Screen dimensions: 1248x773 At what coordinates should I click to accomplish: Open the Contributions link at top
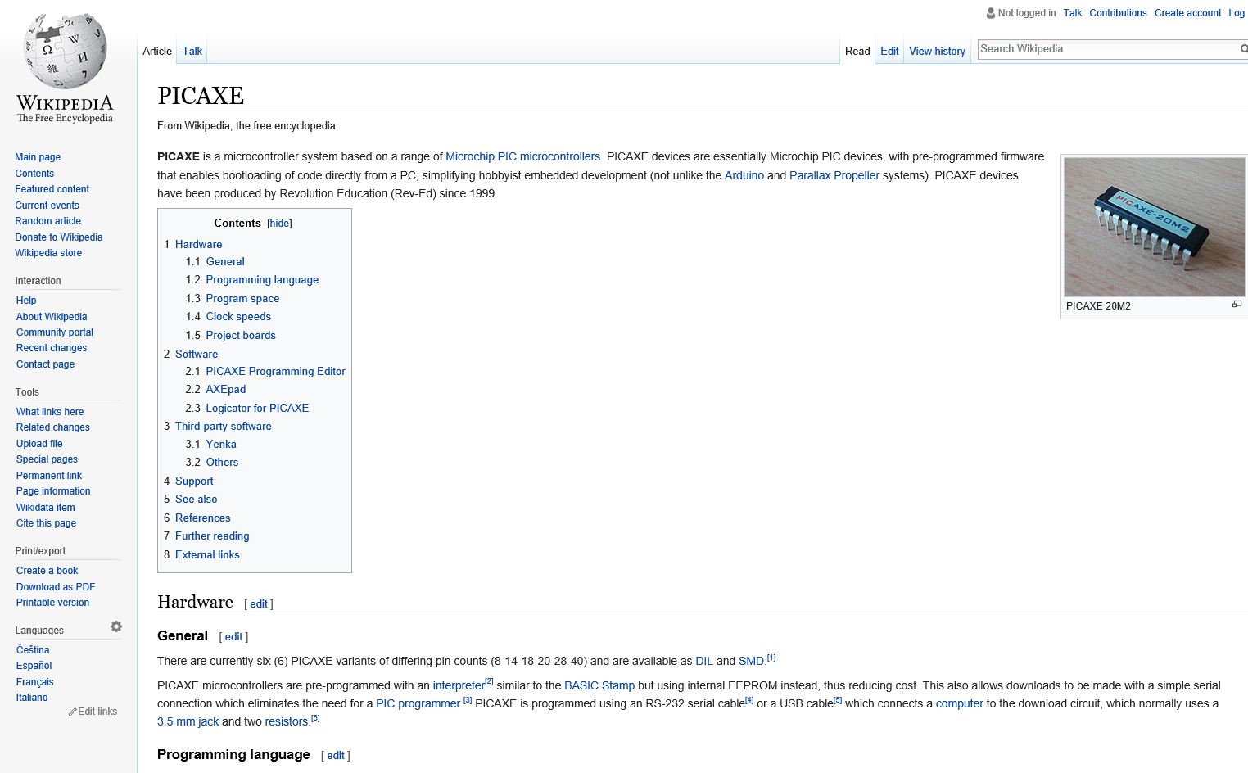pos(1118,13)
